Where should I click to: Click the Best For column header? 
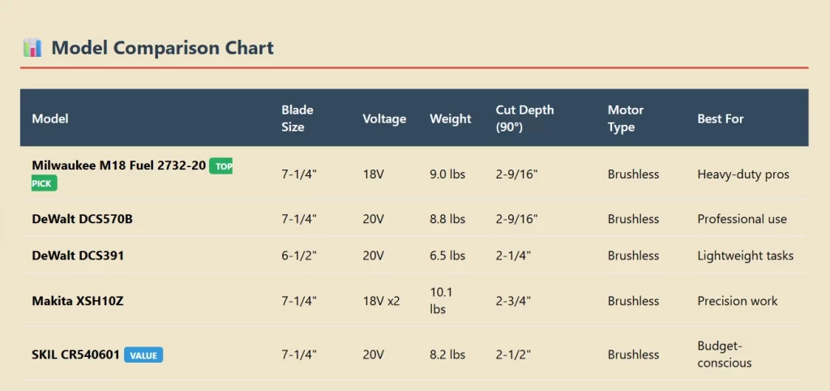(x=720, y=118)
